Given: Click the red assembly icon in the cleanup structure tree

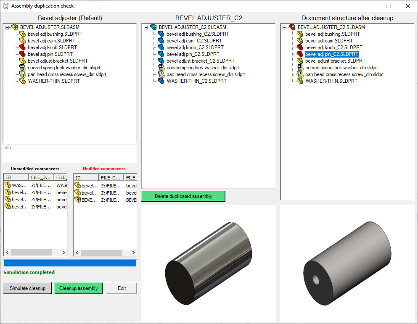Looking at the screenshot, I should click(292, 27).
